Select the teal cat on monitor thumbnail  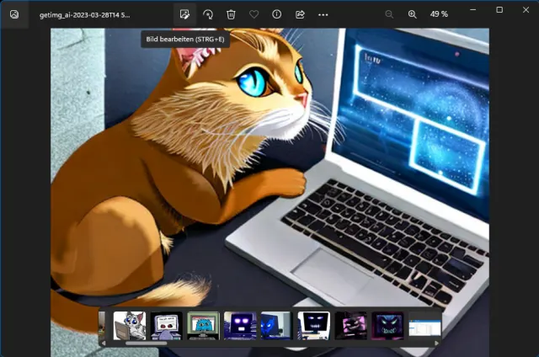coord(203,325)
